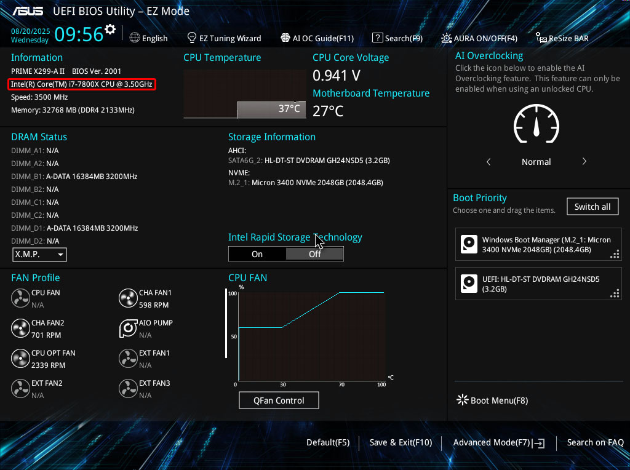This screenshot has height=470, width=630.
Task: Load defaults with Default(F5)
Action: (328, 443)
